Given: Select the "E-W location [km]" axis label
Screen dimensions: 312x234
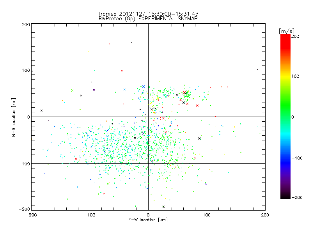Looking at the screenshot, I should tap(148, 220).
